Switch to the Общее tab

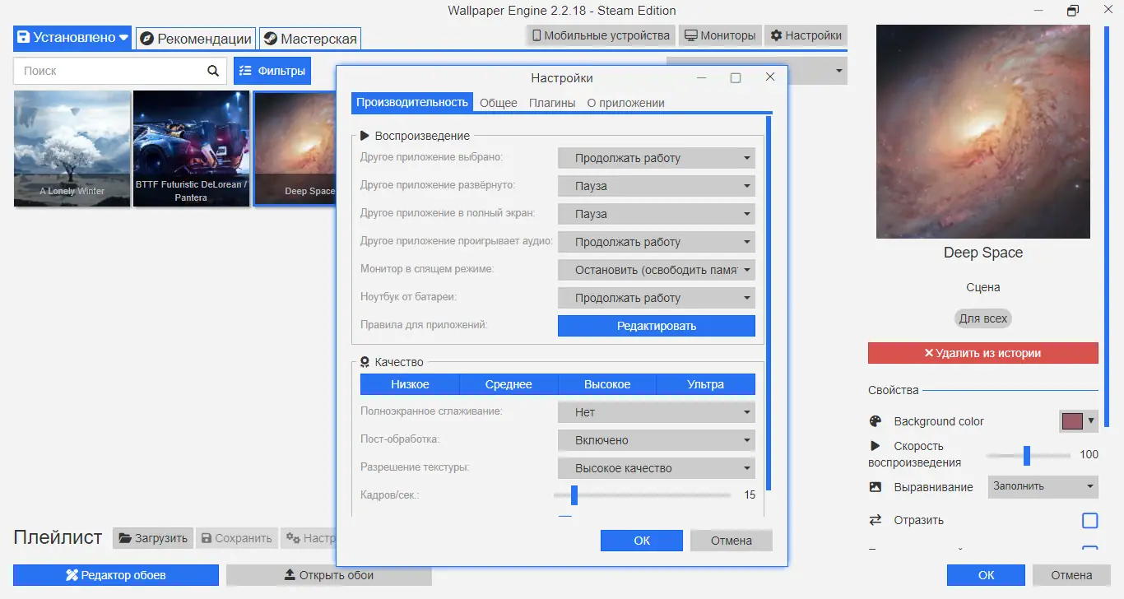pyautogui.click(x=499, y=103)
